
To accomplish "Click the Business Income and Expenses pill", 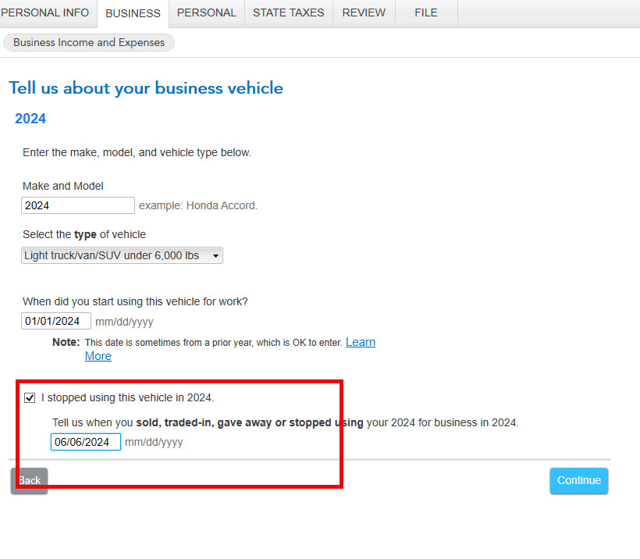I will [x=89, y=43].
